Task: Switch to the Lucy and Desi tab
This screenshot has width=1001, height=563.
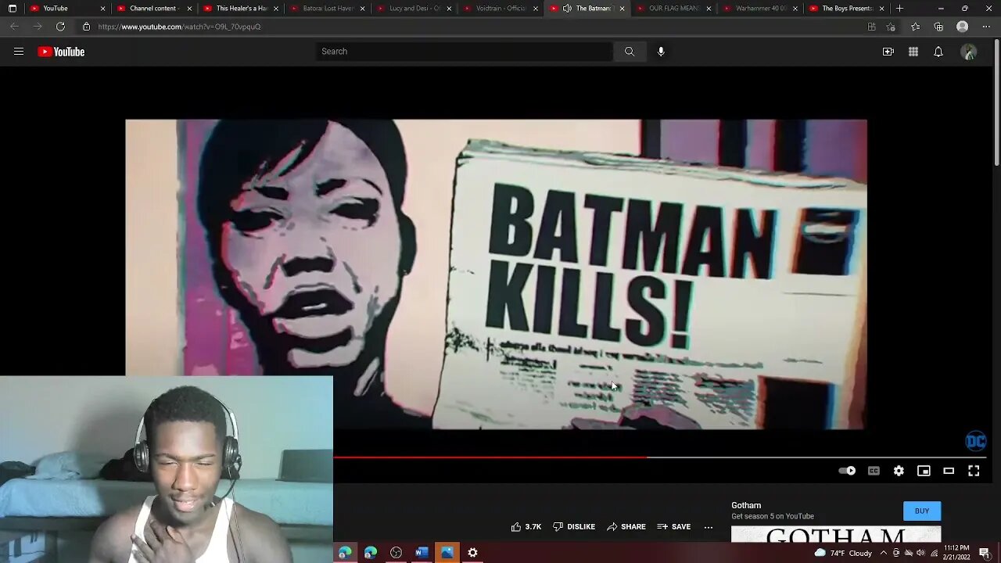Action: click(x=413, y=9)
